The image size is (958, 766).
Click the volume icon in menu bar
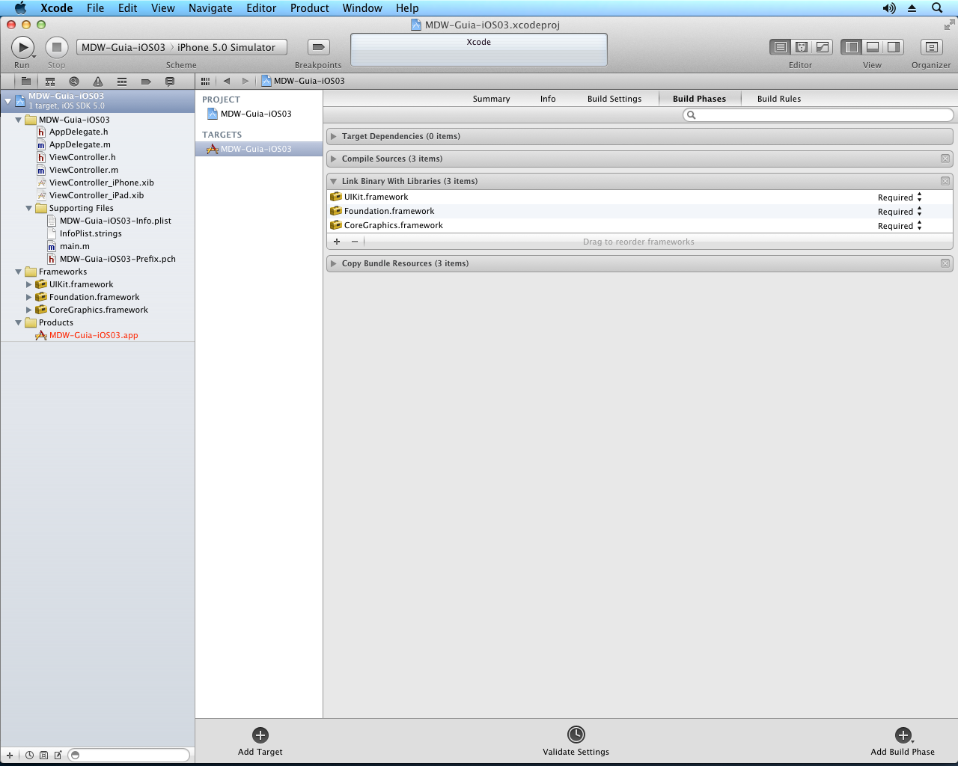click(x=889, y=8)
